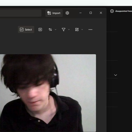Click the Import button

coord(54,13)
